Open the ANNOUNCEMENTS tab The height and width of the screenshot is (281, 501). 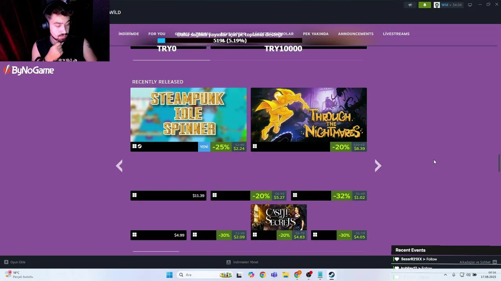356,34
